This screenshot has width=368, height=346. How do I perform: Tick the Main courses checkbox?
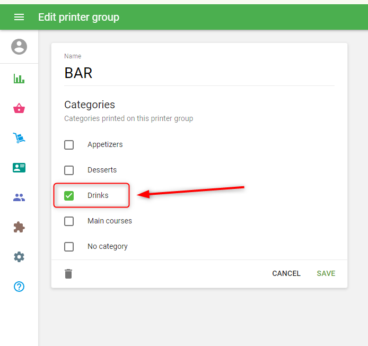[x=69, y=221]
